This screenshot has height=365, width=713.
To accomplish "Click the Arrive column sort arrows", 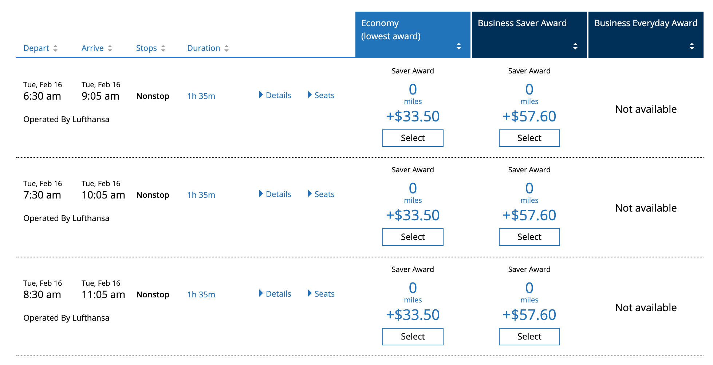I will (x=110, y=48).
